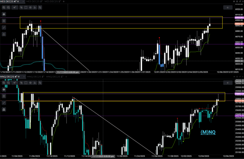Click the 11/06/2025 date on MNQ time axis

tap(34, 156)
